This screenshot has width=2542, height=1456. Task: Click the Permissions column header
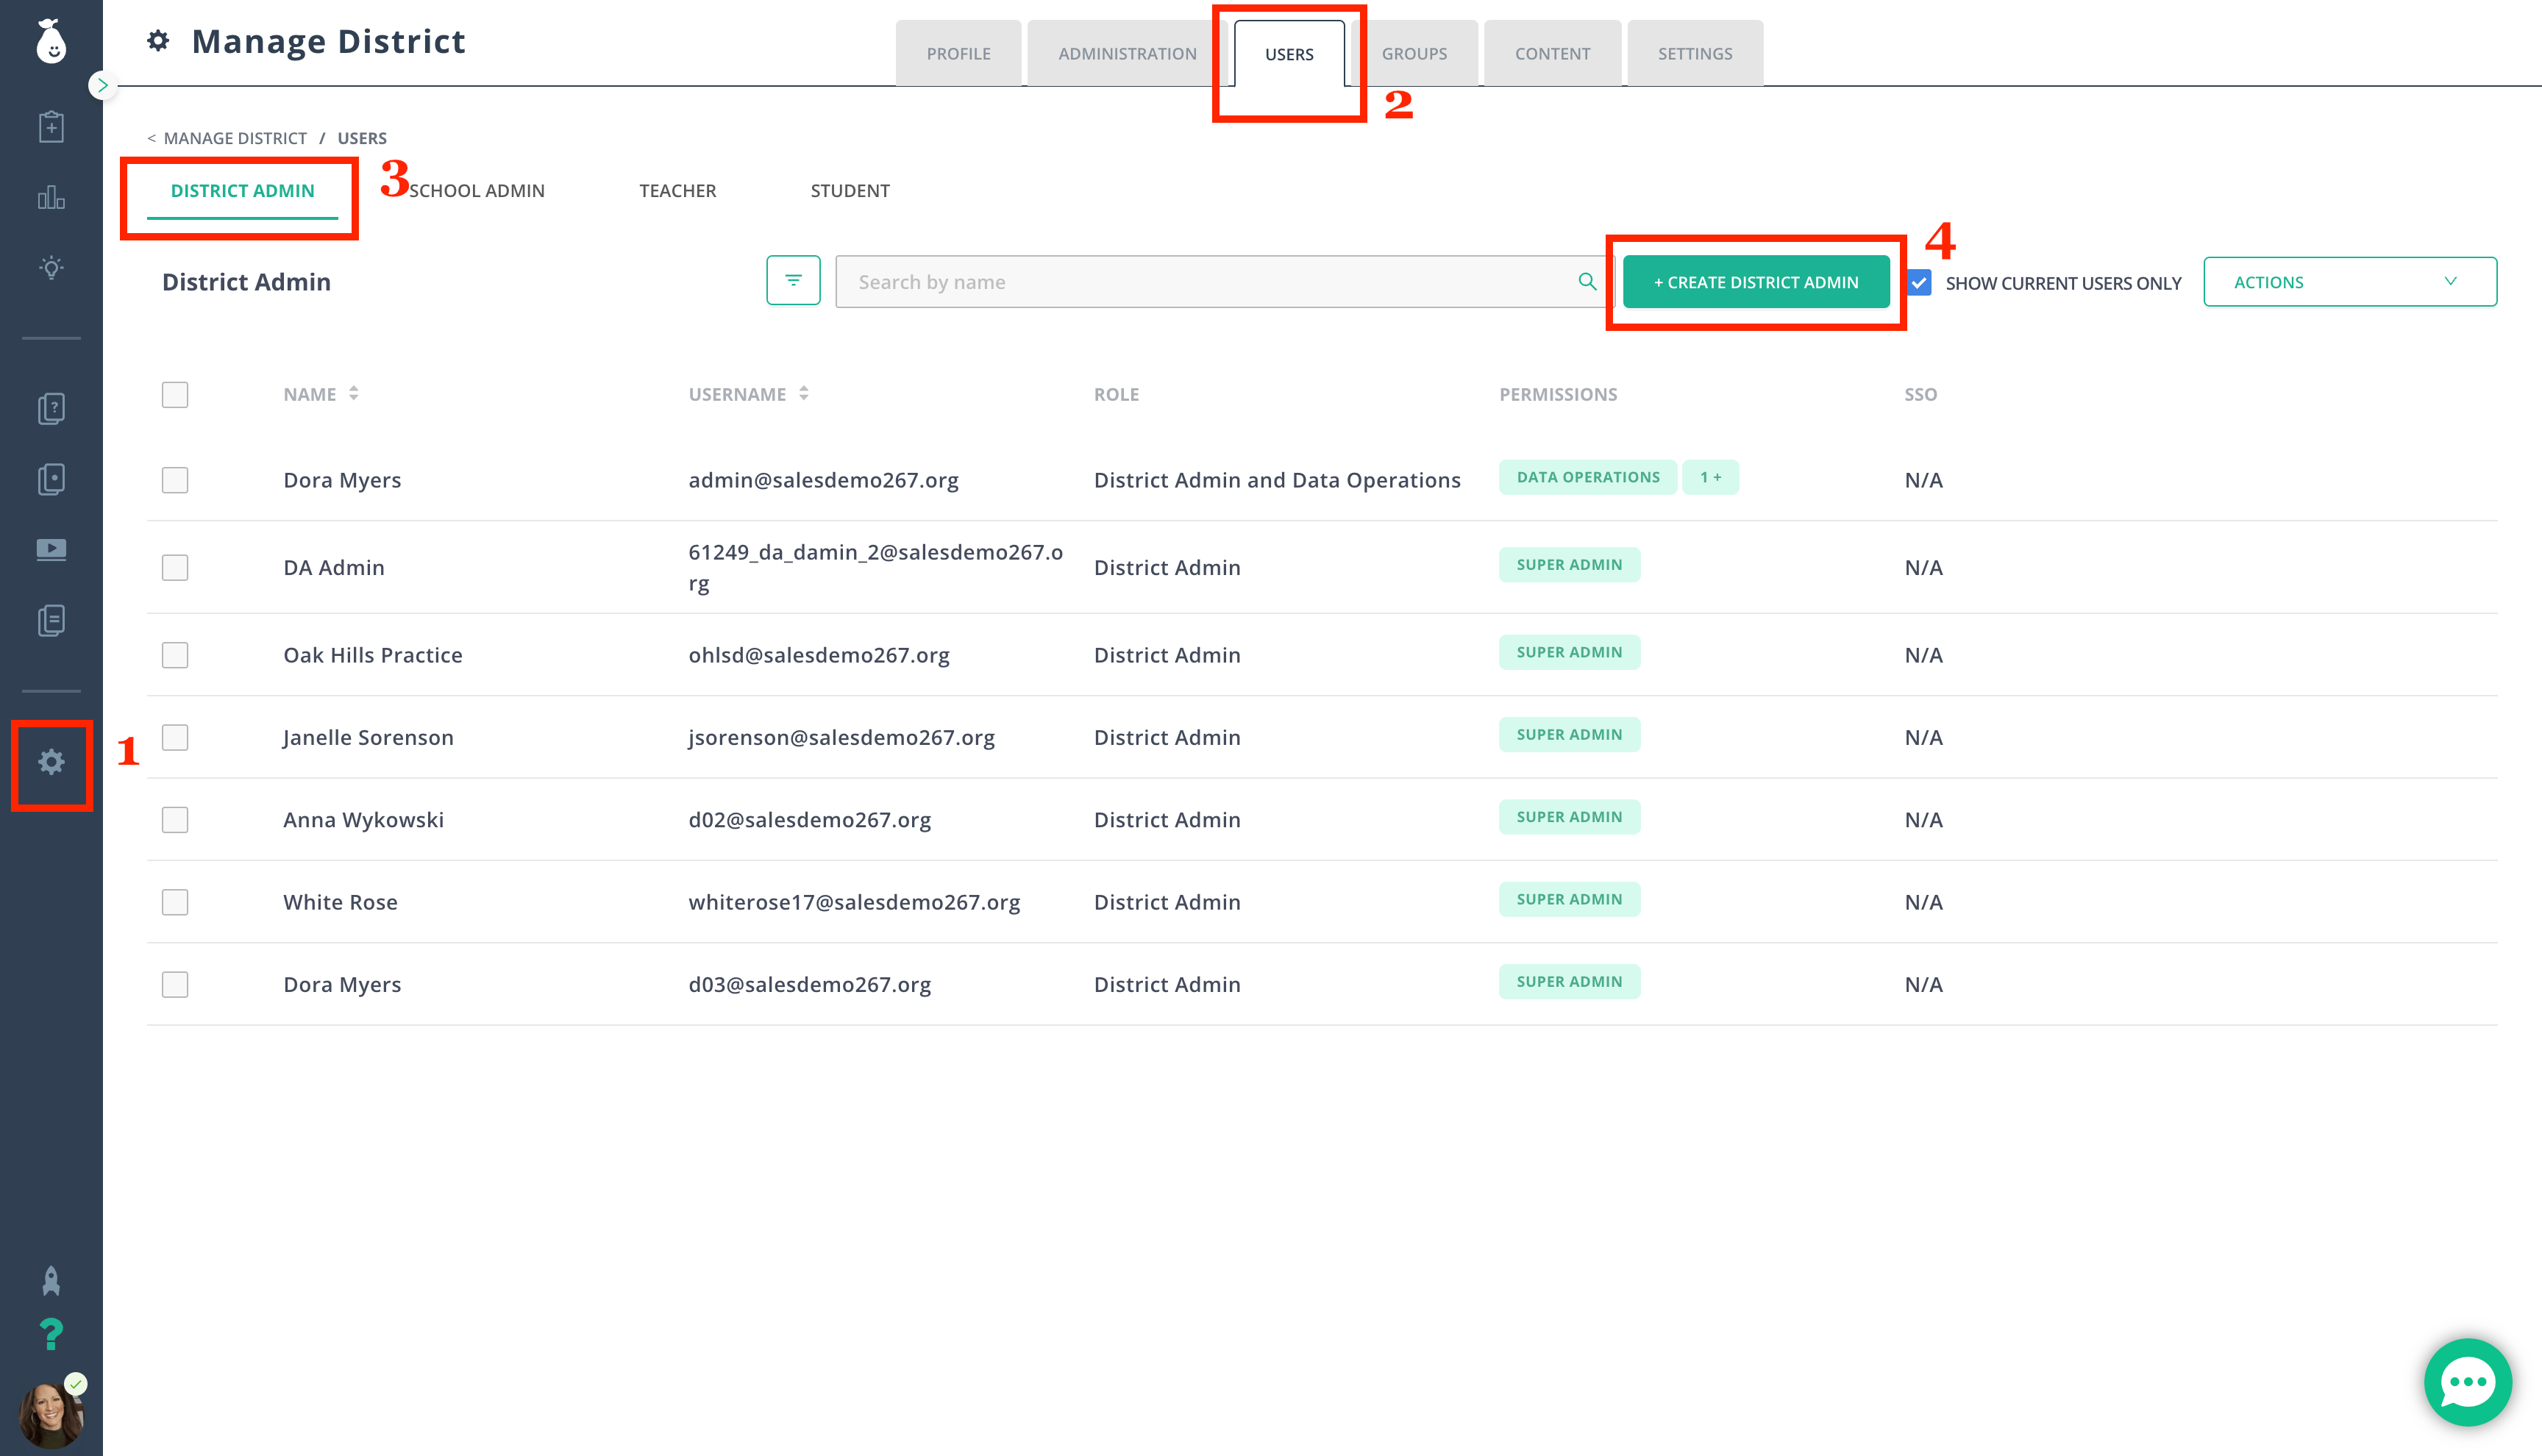[x=1558, y=394]
